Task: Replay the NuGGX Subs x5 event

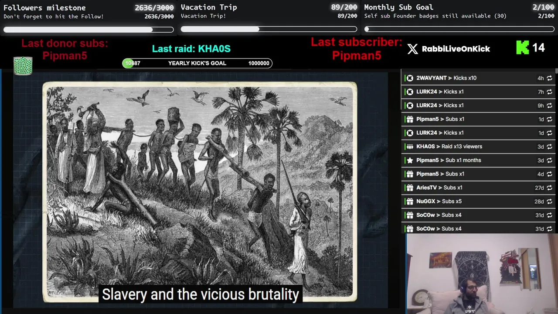Action: (549, 201)
